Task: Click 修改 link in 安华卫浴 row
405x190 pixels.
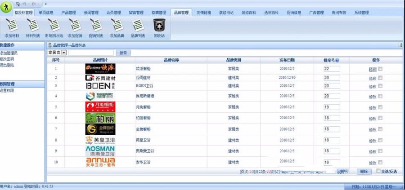Action: [x=373, y=163]
